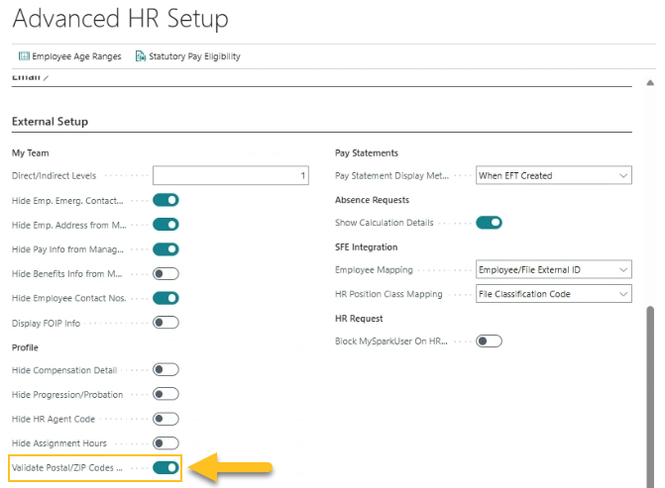
Task: Turn off Show Calculation Details
Action: point(490,223)
